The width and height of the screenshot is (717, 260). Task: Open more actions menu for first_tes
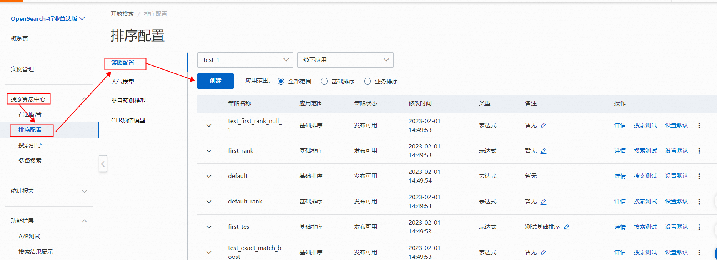699,227
